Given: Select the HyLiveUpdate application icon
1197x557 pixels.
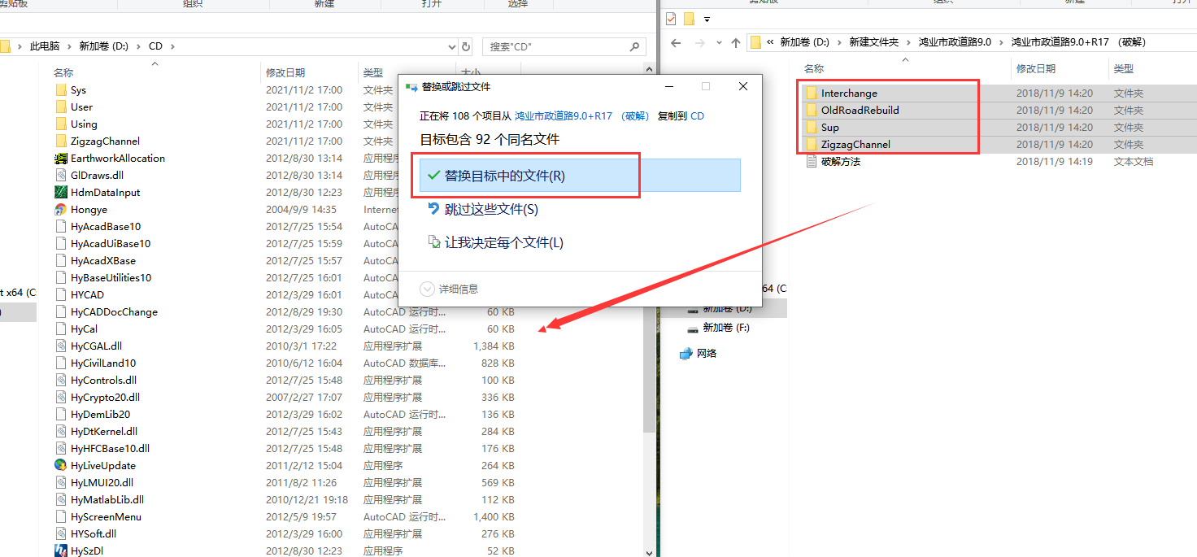Looking at the screenshot, I should pyautogui.click(x=61, y=466).
